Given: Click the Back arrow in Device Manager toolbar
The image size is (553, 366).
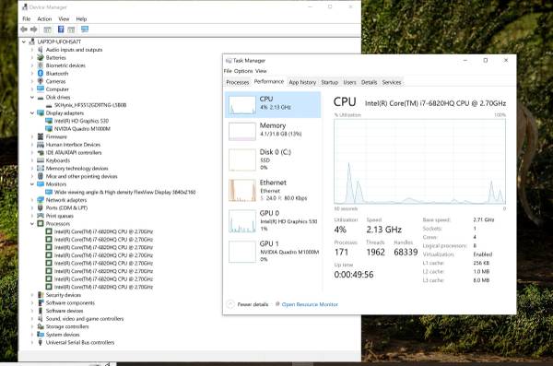Looking at the screenshot, I should 24,30.
